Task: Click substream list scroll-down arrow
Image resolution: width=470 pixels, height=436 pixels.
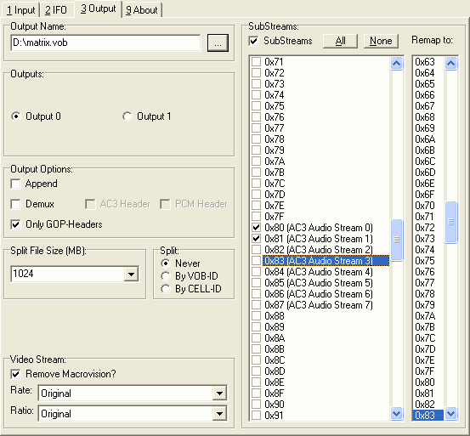Action: 397,414
